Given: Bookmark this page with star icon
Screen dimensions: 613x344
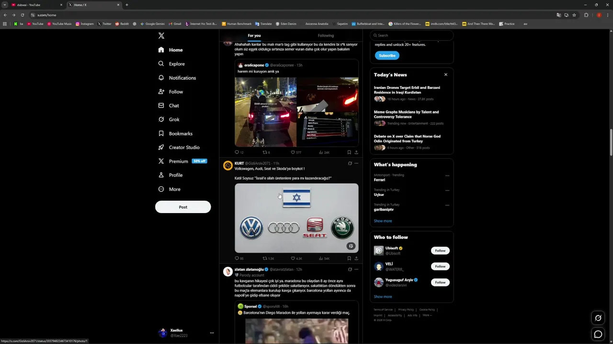Looking at the screenshot, I should point(574,15).
